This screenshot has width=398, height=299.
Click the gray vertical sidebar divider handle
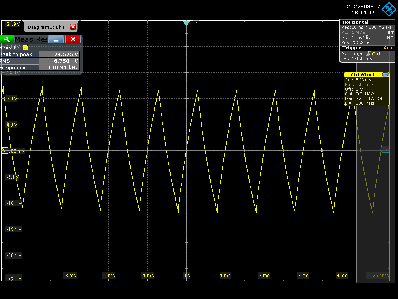pos(356,172)
